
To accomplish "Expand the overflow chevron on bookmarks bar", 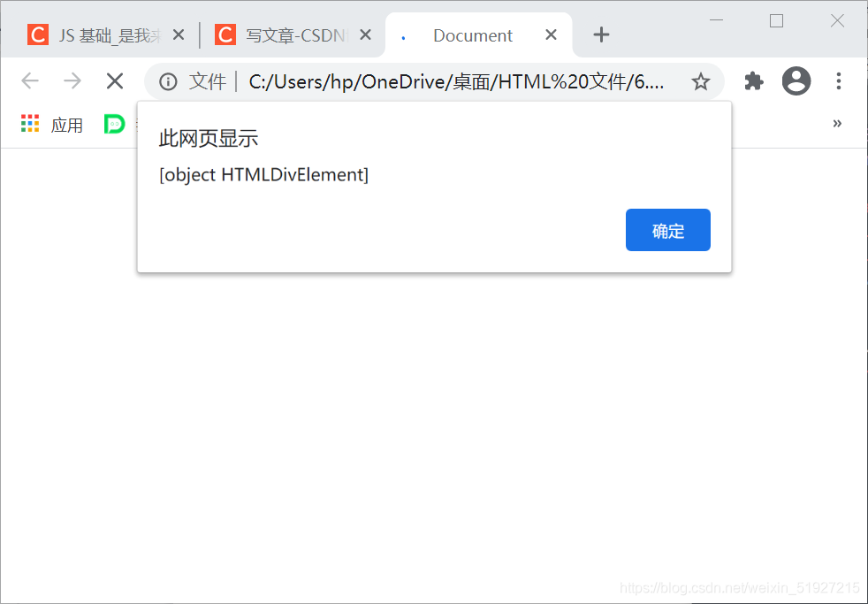I will point(837,124).
